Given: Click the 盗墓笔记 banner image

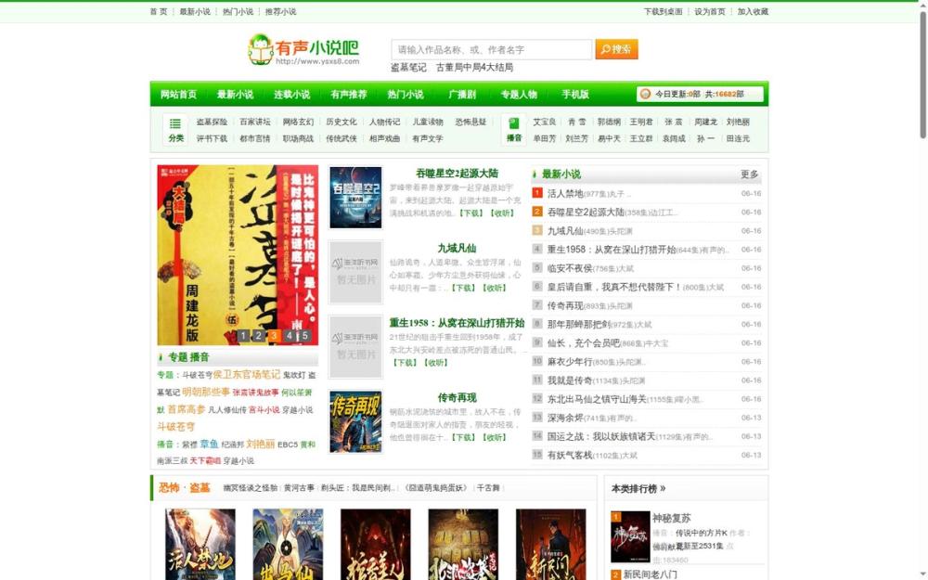Looking at the screenshot, I should (x=238, y=255).
